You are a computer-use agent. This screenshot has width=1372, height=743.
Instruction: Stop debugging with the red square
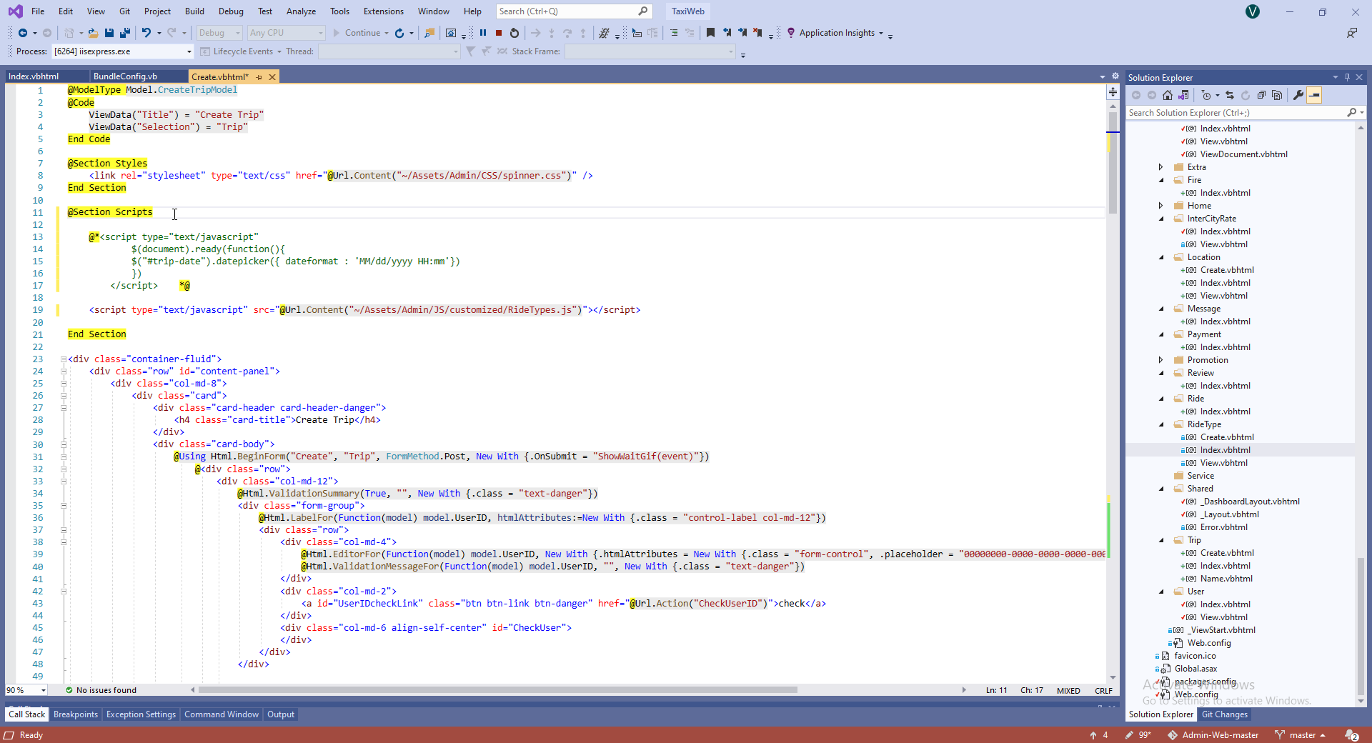click(499, 33)
